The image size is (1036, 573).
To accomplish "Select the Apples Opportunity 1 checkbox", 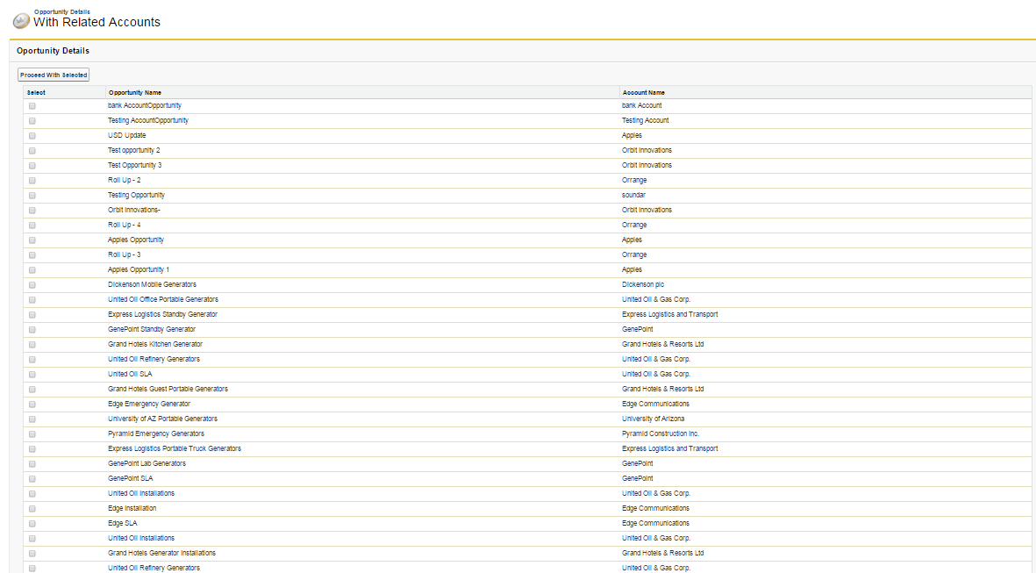I will [32, 270].
